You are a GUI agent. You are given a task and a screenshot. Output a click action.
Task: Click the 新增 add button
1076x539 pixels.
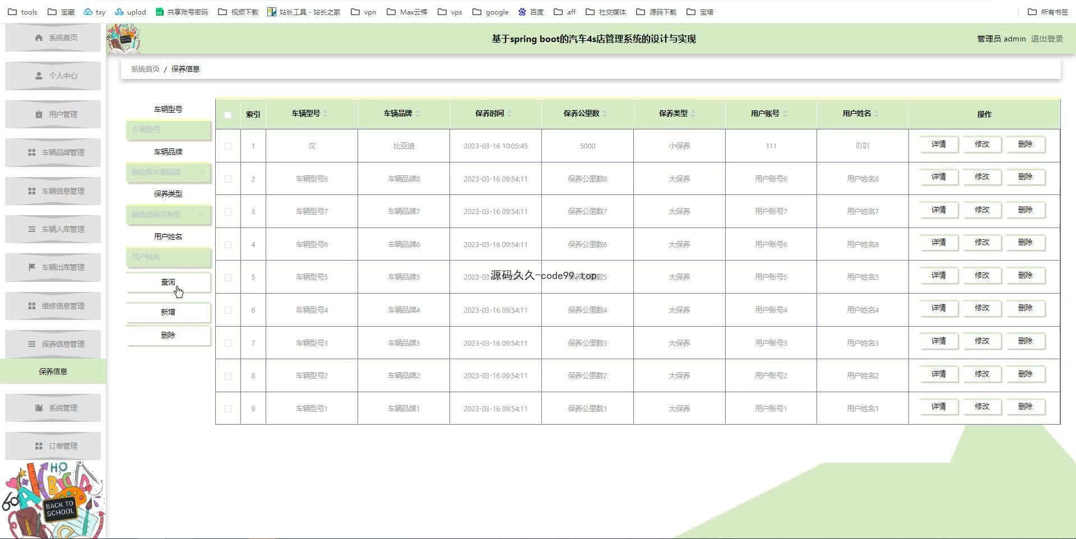pos(168,312)
